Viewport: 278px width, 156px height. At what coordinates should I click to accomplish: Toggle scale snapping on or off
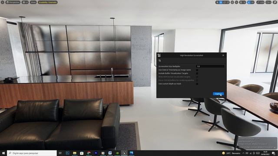pyautogui.click(x=258, y=2)
